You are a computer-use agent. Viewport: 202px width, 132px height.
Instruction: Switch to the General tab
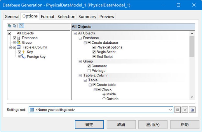point(12,17)
